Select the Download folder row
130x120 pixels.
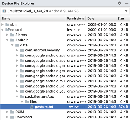(x=65, y=117)
